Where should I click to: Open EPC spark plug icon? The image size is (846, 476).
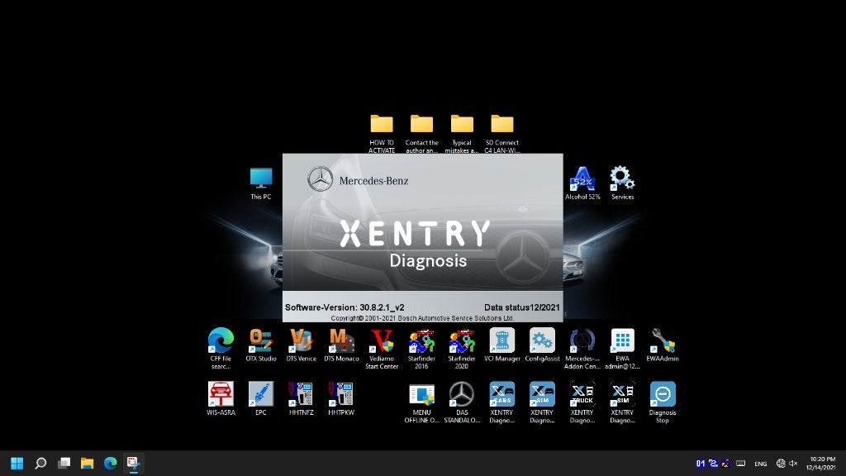(260, 398)
